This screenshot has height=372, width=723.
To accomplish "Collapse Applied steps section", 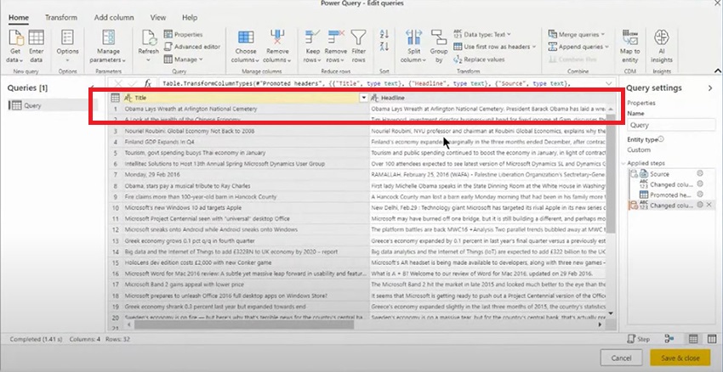I will 623,163.
